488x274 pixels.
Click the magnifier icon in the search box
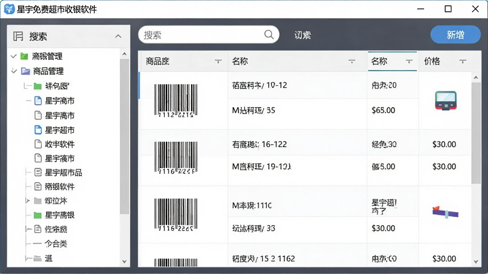(269, 34)
